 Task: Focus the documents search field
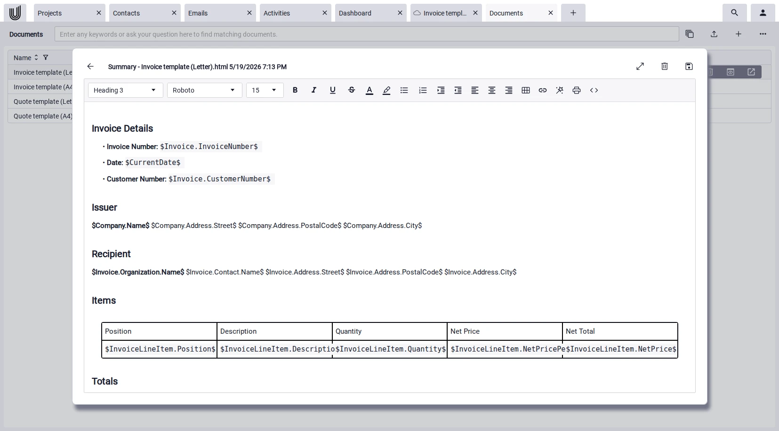click(x=367, y=34)
